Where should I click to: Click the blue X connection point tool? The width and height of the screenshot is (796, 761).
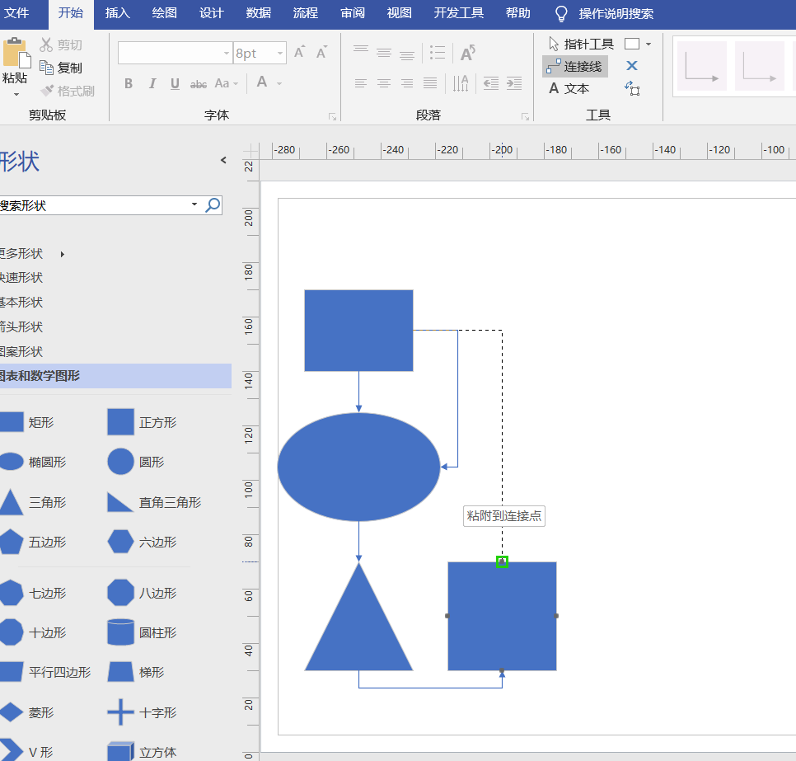(631, 65)
